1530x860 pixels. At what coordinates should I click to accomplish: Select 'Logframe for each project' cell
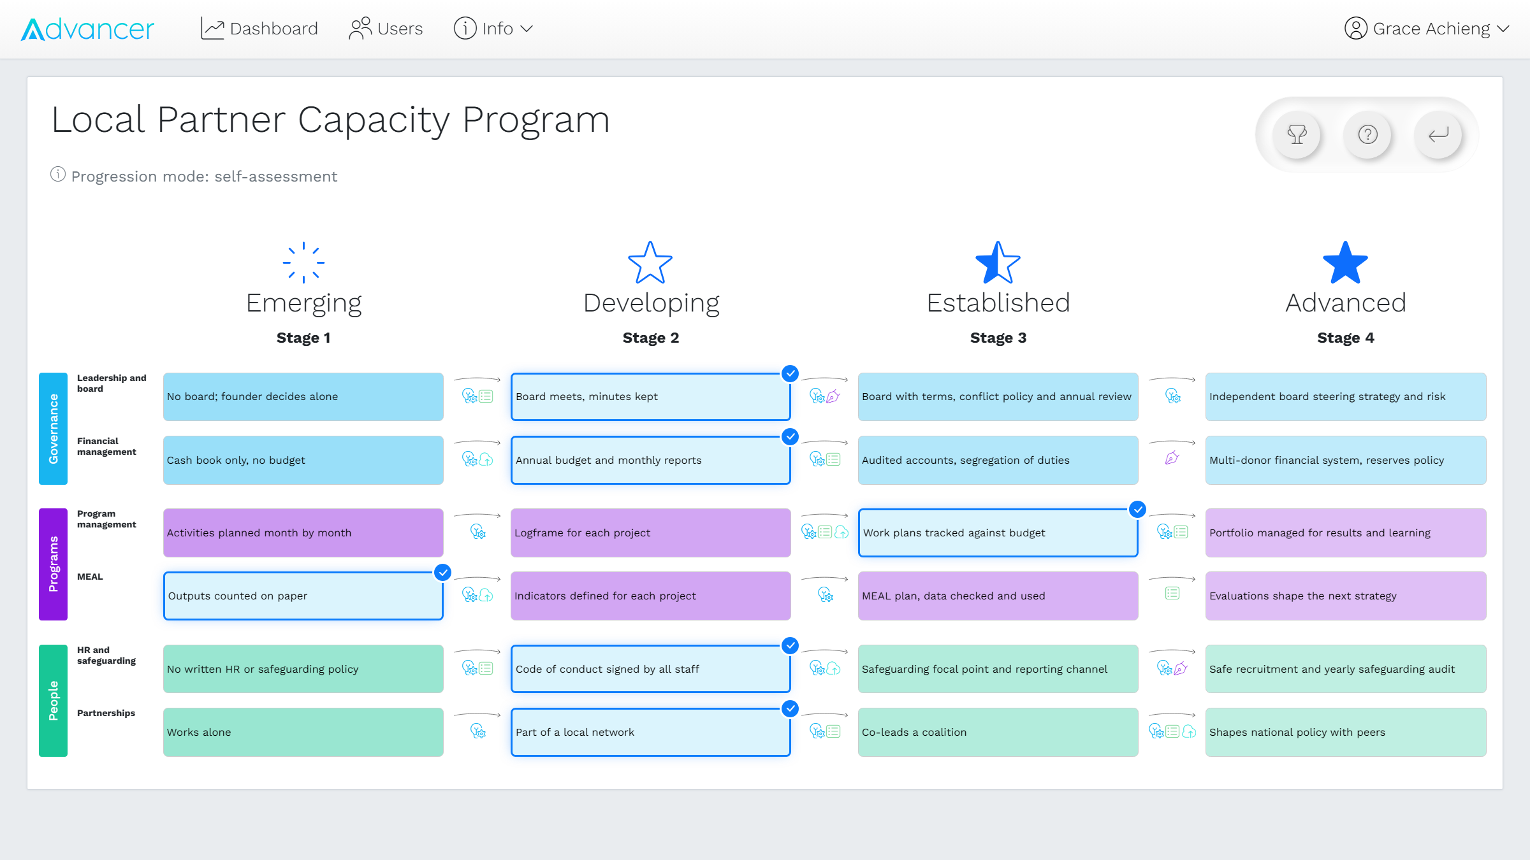tap(650, 533)
